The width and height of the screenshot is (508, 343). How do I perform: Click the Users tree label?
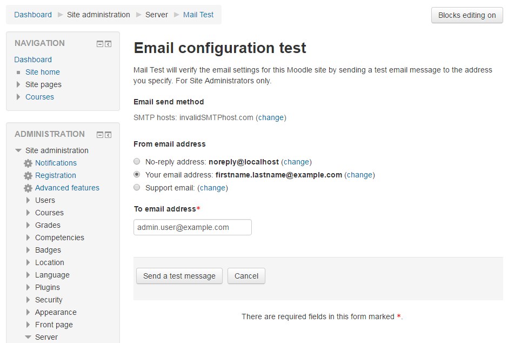[45, 200]
